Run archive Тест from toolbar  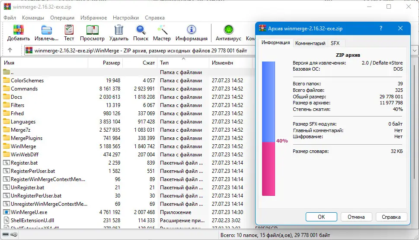coord(69,29)
